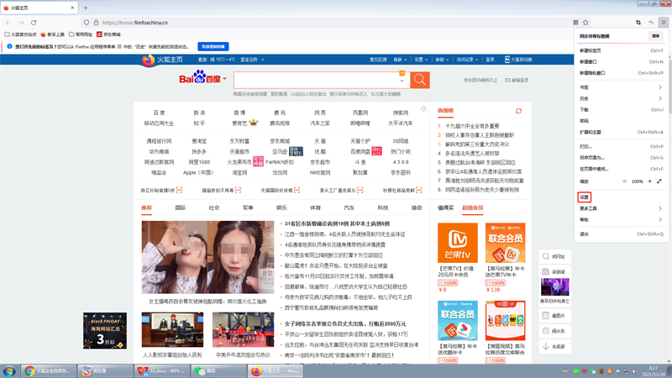672x378 pixels.
Task: Open the 访问记录 dropdown
Action: (467, 60)
